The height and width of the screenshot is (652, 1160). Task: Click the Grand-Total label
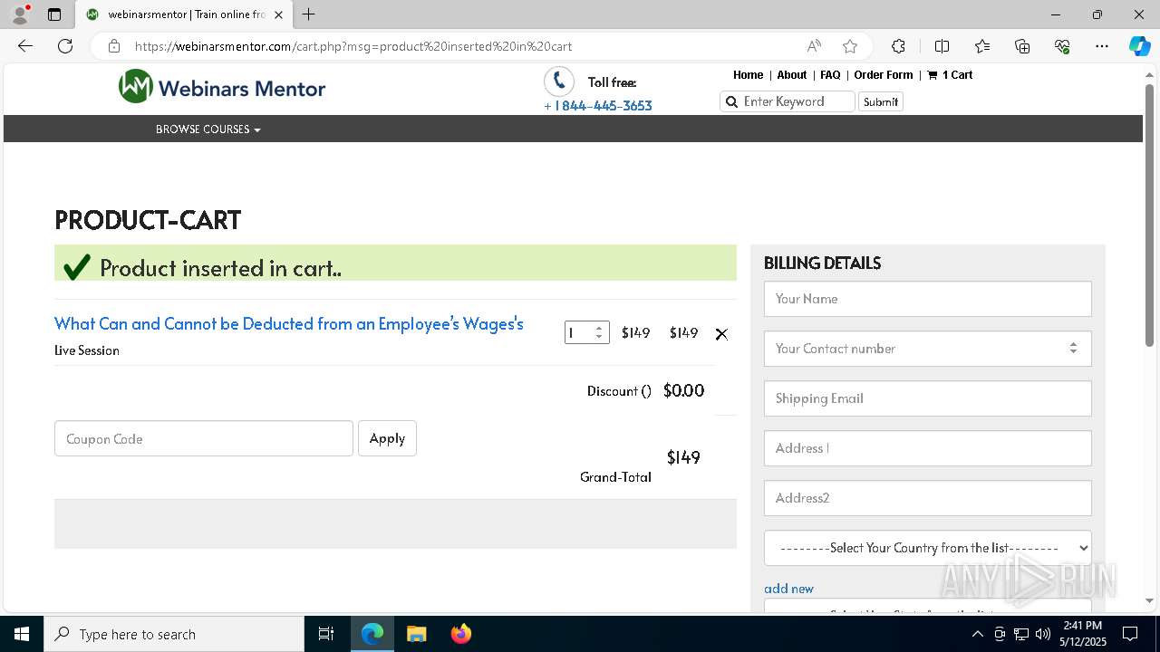point(615,477)
